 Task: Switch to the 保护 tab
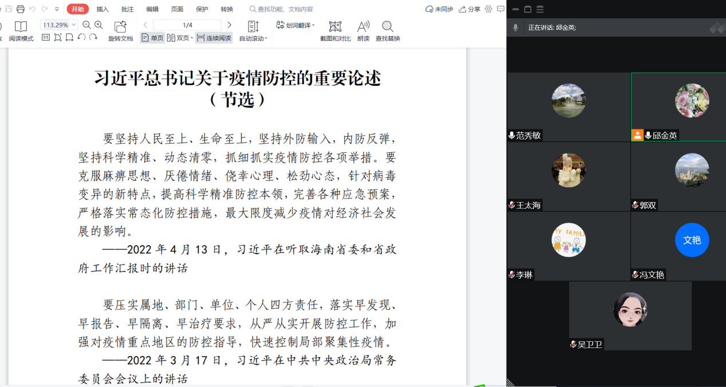point(202,9)
